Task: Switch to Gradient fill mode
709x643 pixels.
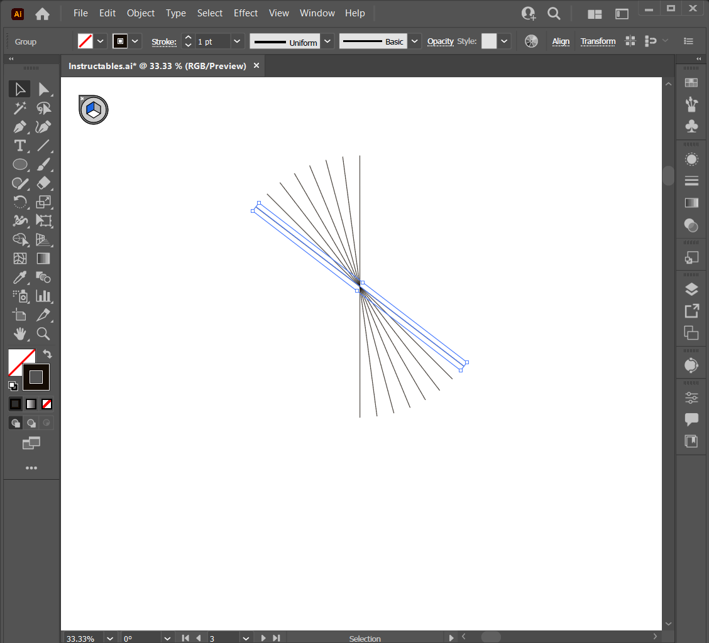Action: point(31,404)
